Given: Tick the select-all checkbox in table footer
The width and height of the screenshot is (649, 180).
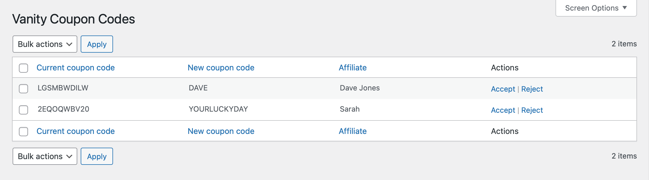Looking at the screenshot, I should tap(23, 132).
